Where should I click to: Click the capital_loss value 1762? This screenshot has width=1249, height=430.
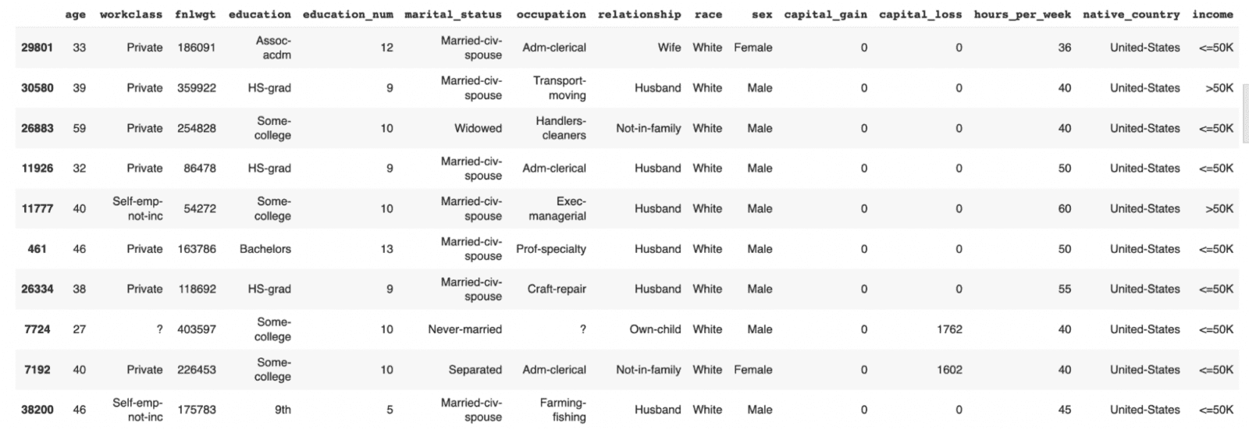pos(949,329)
